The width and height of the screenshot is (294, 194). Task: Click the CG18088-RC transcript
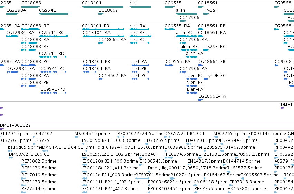(30, 29)
